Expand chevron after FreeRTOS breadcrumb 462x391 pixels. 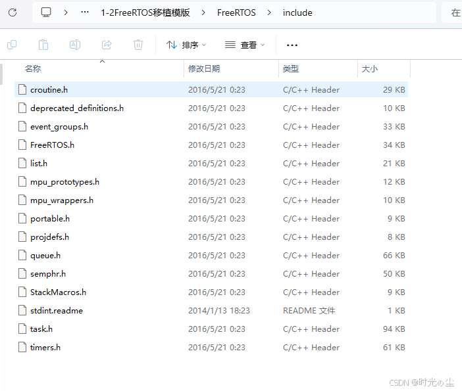pos(269,12)
